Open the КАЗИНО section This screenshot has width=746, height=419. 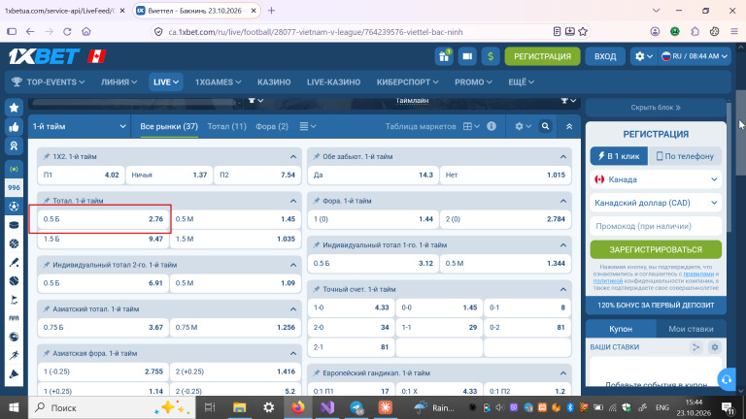(274, 82)
